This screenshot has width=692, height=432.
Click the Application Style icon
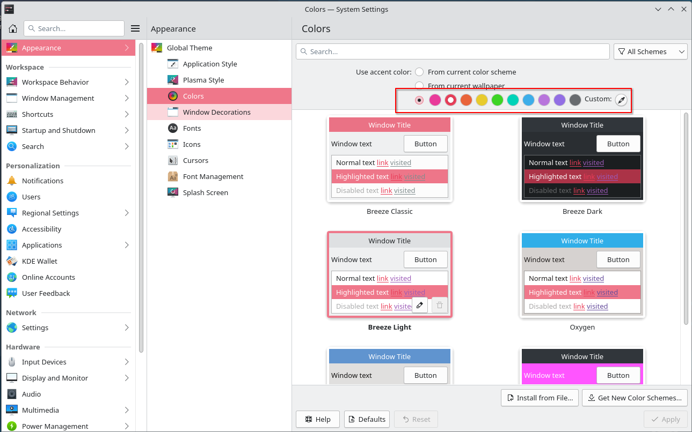pyautogui.click(x=173, y=64)
